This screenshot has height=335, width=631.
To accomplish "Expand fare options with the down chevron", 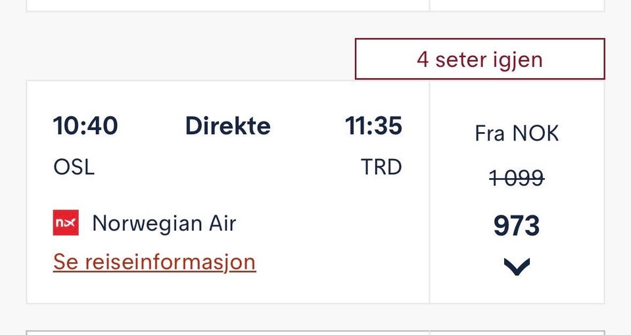I will (x=517, y=267).
